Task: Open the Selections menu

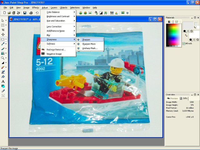Action: 75,7
